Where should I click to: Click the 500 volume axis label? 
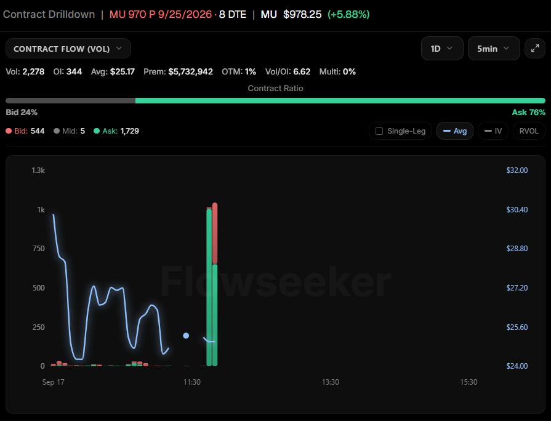point(39,288)
